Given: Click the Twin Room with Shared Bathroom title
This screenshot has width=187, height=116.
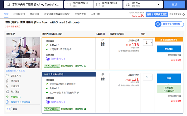Looking at the screenshot, I should pyautogui.click(x=42, y=22).
